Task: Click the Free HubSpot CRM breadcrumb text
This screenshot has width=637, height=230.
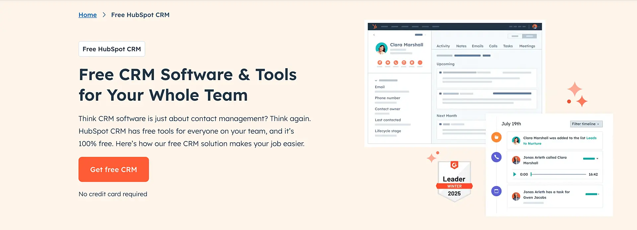Action: pos(140,15)
